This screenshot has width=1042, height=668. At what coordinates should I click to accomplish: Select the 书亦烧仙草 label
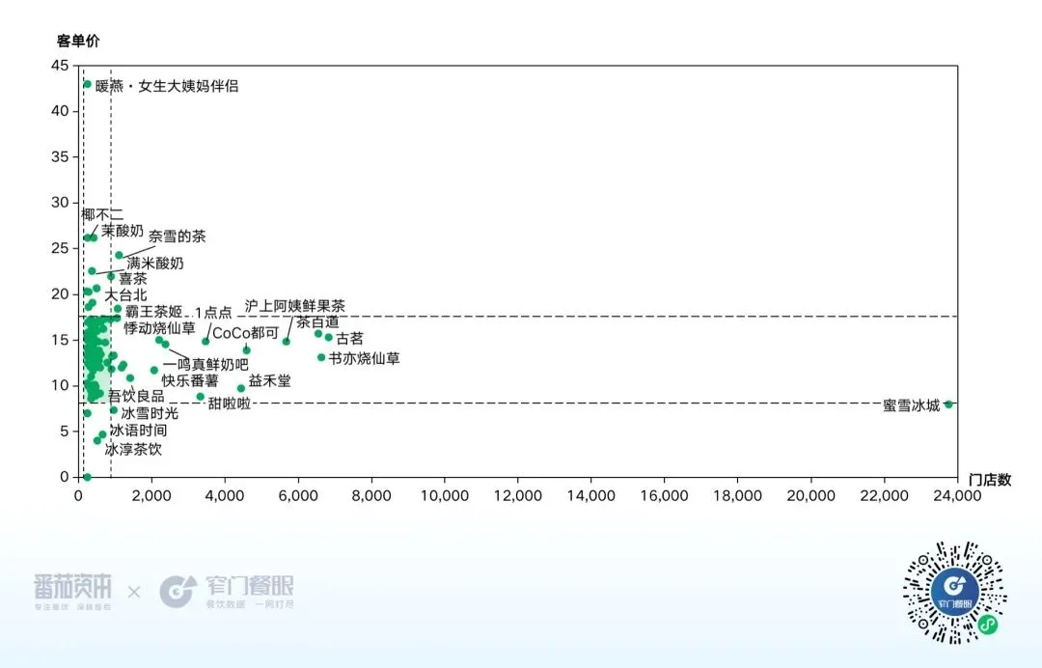[364, 358]
